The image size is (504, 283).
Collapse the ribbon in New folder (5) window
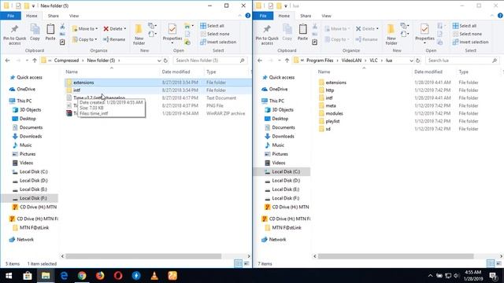[239, 16]
